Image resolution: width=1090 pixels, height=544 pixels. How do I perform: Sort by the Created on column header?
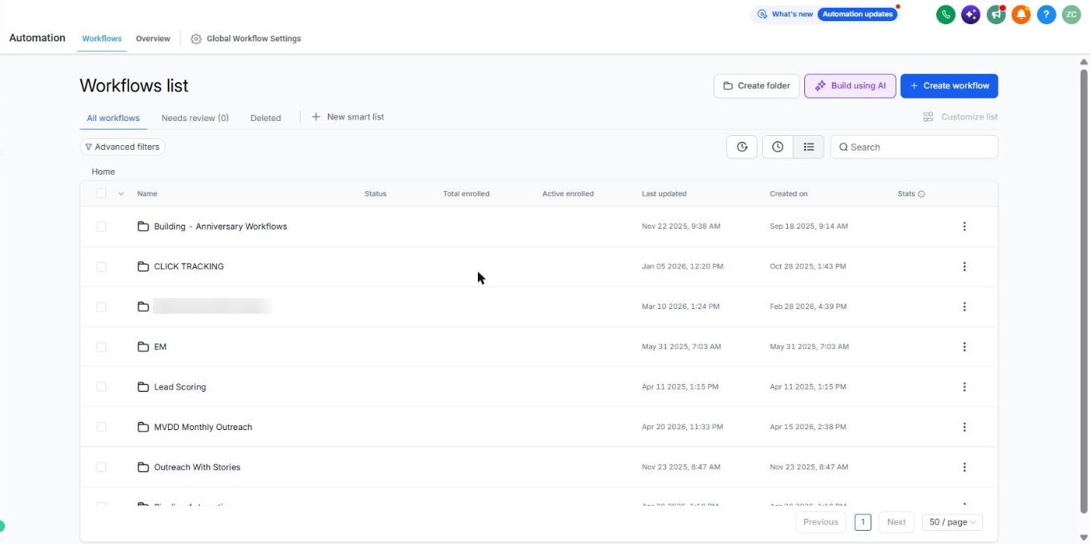(789, 194)
